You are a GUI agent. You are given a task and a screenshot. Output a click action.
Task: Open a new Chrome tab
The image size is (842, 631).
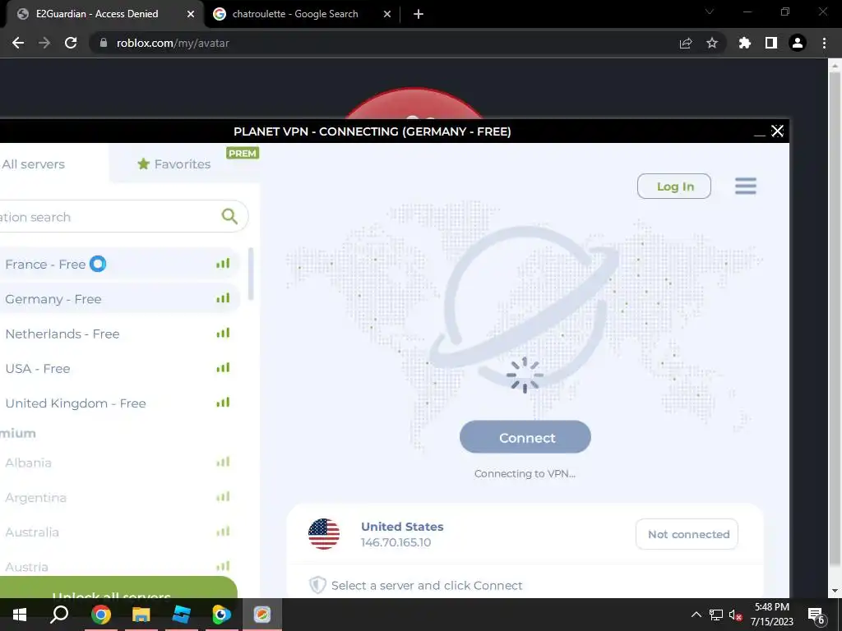(x=419, y=14)
